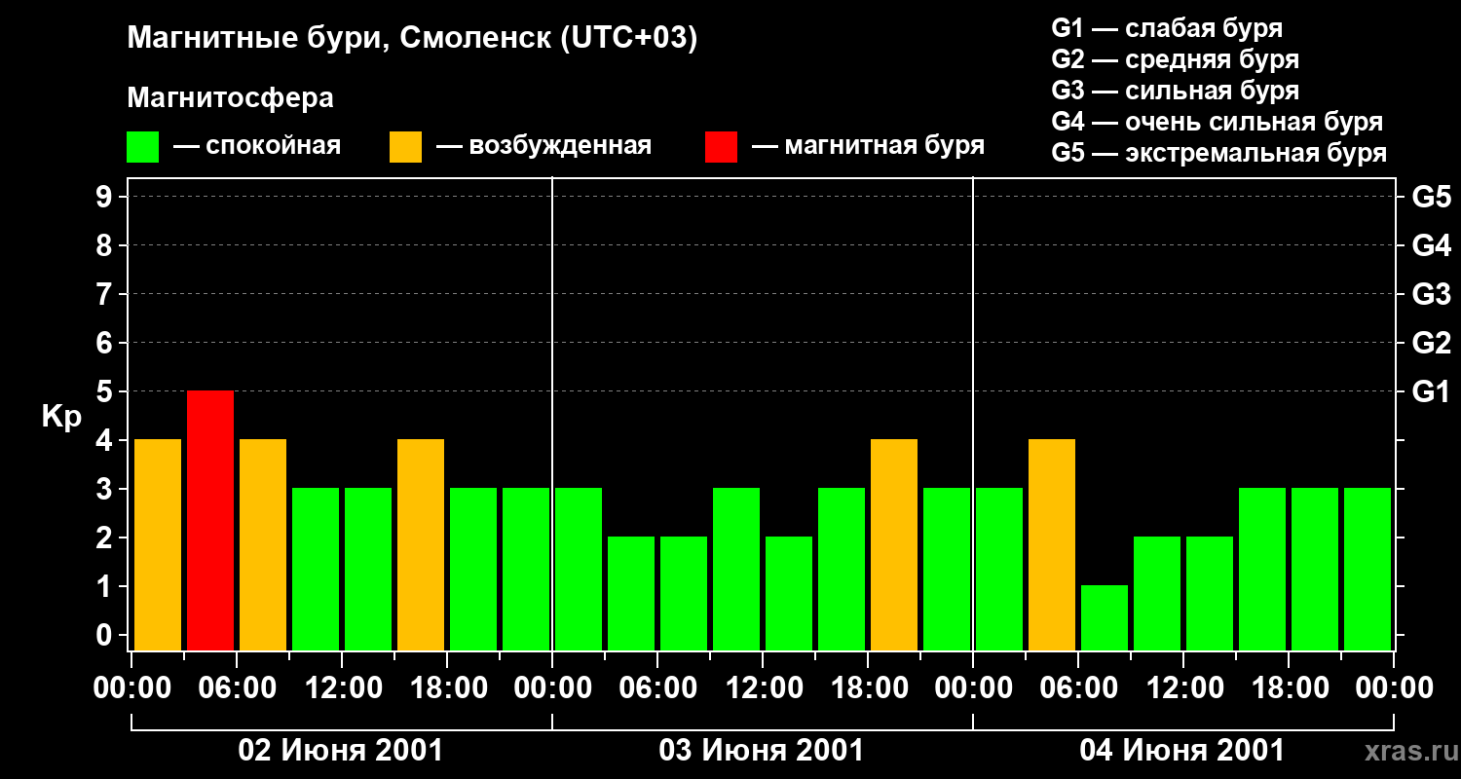This screenshot has height=779, width=1461.
Task: Click the orange 'возбужденная' legend swatch
Action: coord(405,147)
